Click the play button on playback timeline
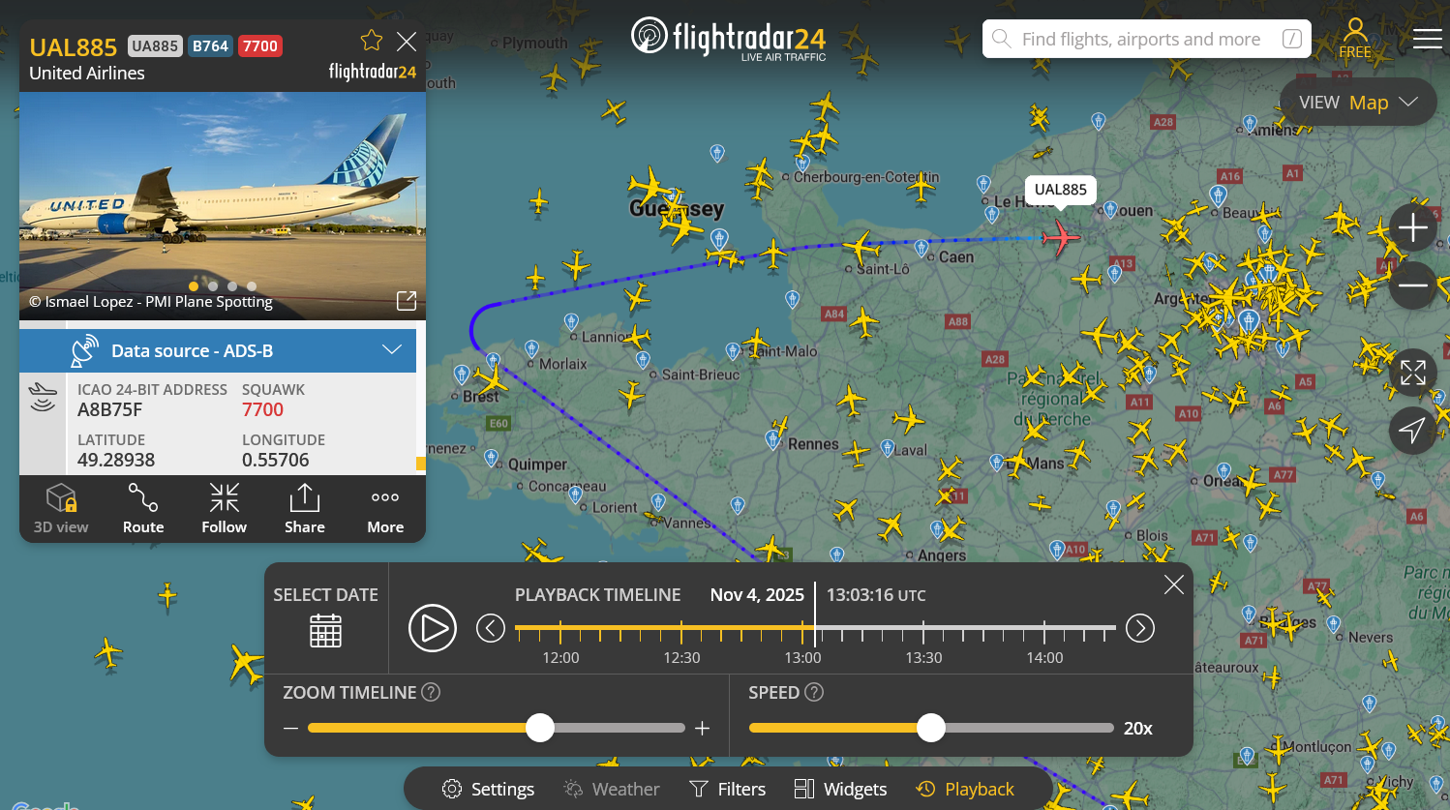The image size is (1450, 810). 433,628
